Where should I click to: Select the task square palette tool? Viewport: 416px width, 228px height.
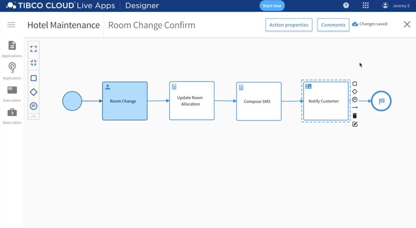34,78
